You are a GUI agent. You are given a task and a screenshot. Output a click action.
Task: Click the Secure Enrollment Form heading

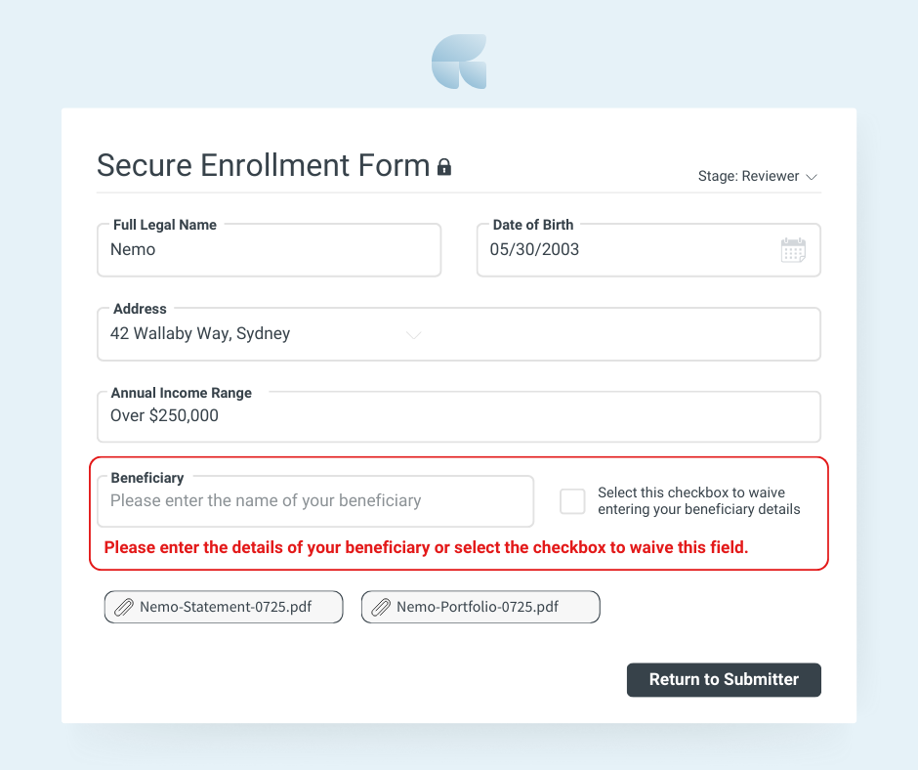pos(264,165)
